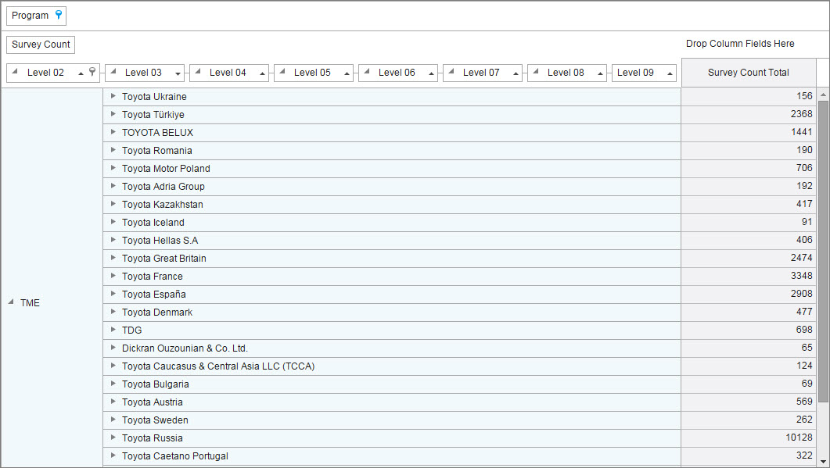Viewport: 830px width, 468px height.
Task: Select the Toyota Caetano Portugal row label
Action: [175, 455]
